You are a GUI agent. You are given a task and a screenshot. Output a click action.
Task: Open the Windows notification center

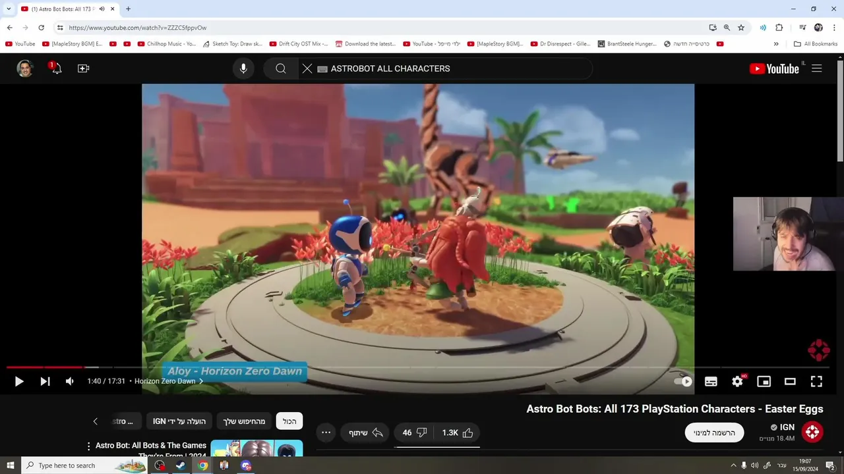(x=831, y=465)
